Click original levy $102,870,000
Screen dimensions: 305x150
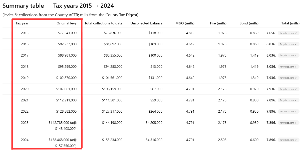click(66, 78)
